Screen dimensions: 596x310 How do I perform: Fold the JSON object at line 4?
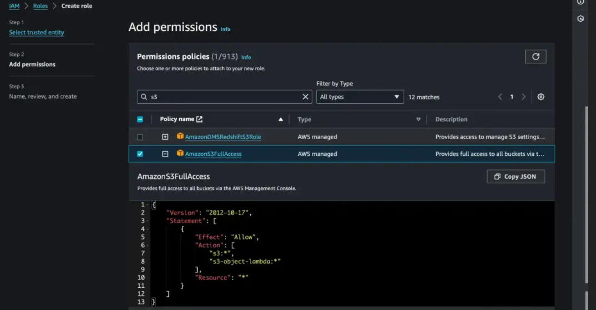click(148, 229)
